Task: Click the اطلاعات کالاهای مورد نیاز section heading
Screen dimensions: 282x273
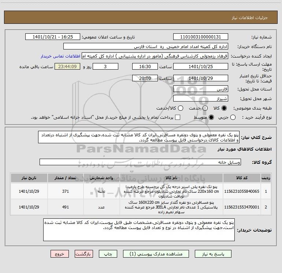Action: point(244,149)
